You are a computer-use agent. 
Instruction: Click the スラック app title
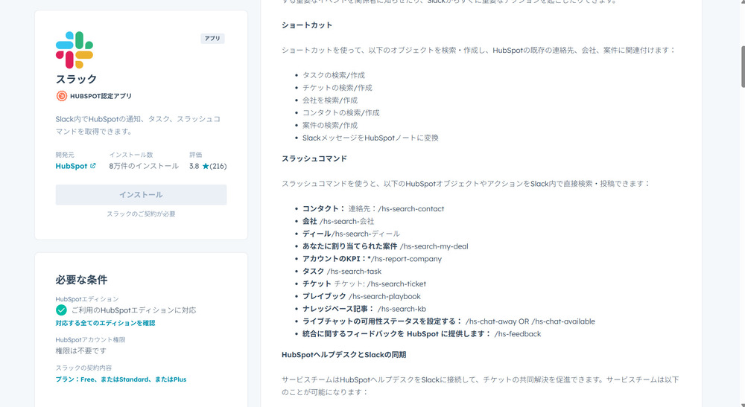pyautogui.click(x=77, y=79)
